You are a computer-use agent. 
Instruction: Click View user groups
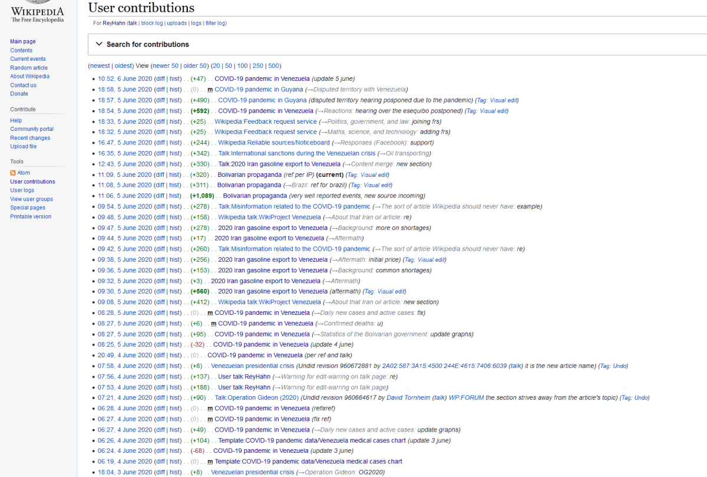31,199
